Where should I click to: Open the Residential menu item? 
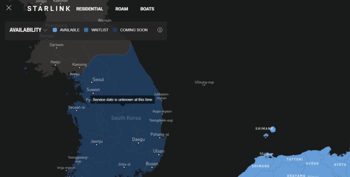pos(90,9)
